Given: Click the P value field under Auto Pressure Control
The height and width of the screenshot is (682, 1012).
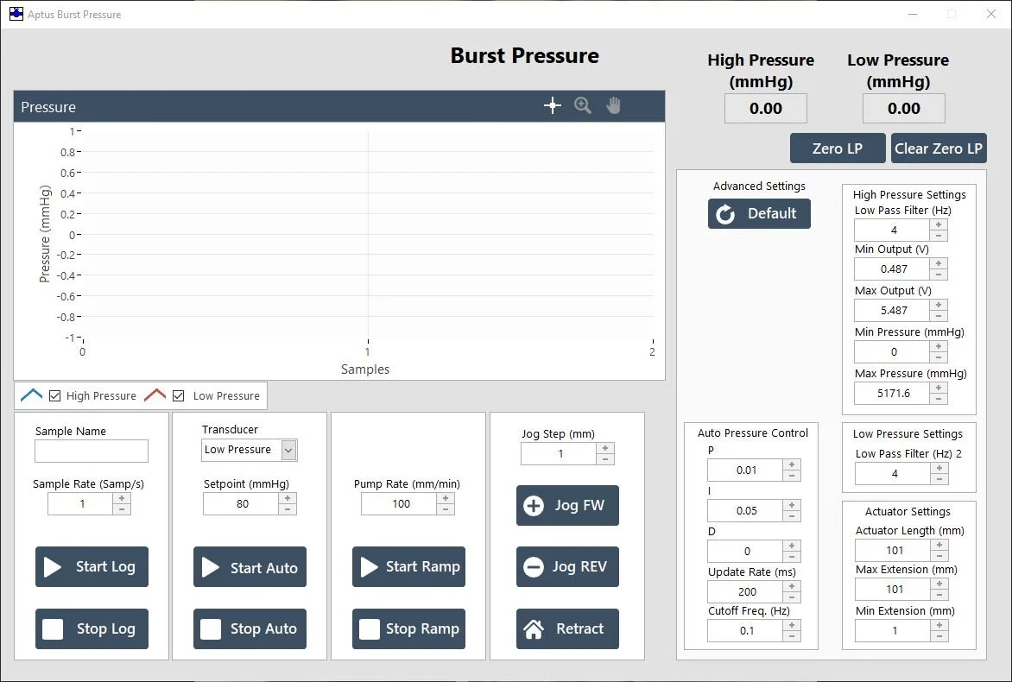Looking at the screenshot, I should tap(746, 470).
